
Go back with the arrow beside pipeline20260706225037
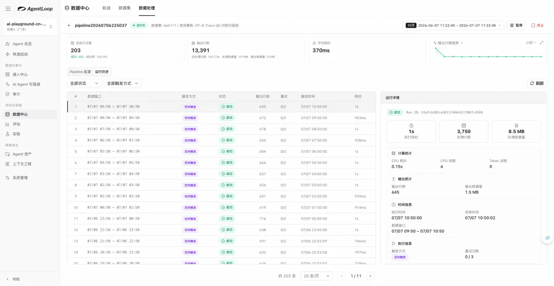(x=69, y=26)
